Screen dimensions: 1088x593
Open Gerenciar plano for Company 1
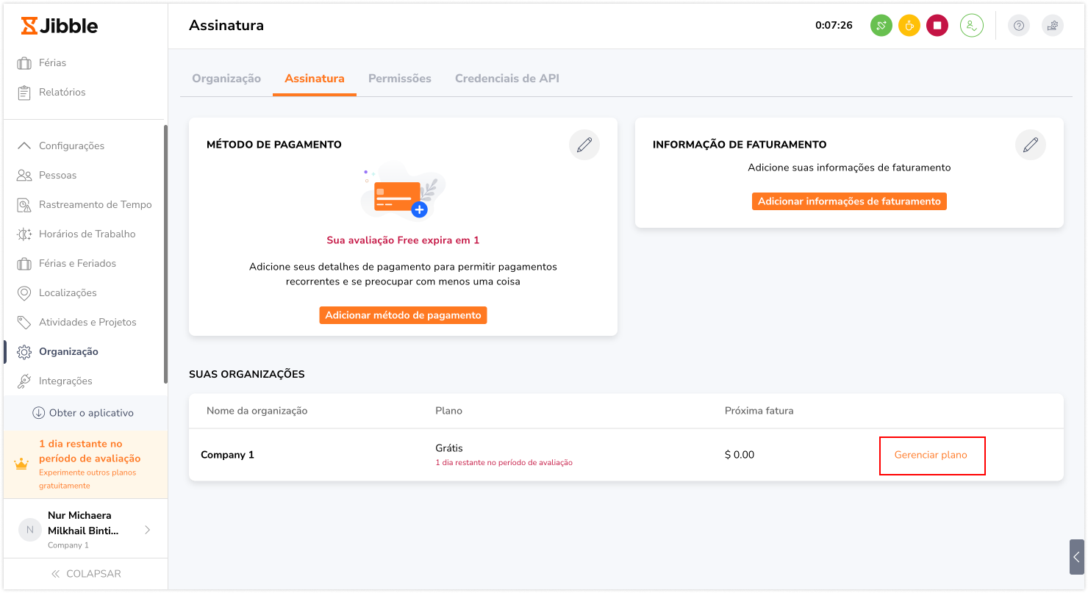(x=931, y=455)
